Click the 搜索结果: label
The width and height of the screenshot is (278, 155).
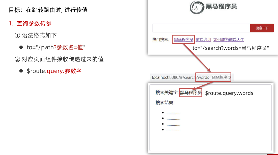[x=165, y=103]
